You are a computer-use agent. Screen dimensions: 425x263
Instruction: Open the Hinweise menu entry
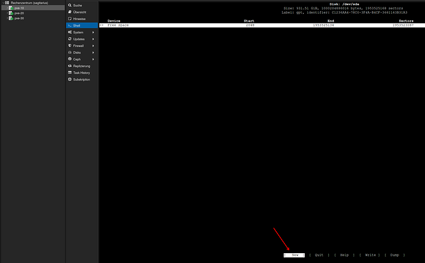pyautogui.click(x=82, y=19)
